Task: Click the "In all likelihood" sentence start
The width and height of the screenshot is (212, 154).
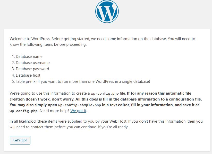Action: 23,121
